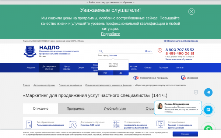Open the Москва city selector link

113,56
